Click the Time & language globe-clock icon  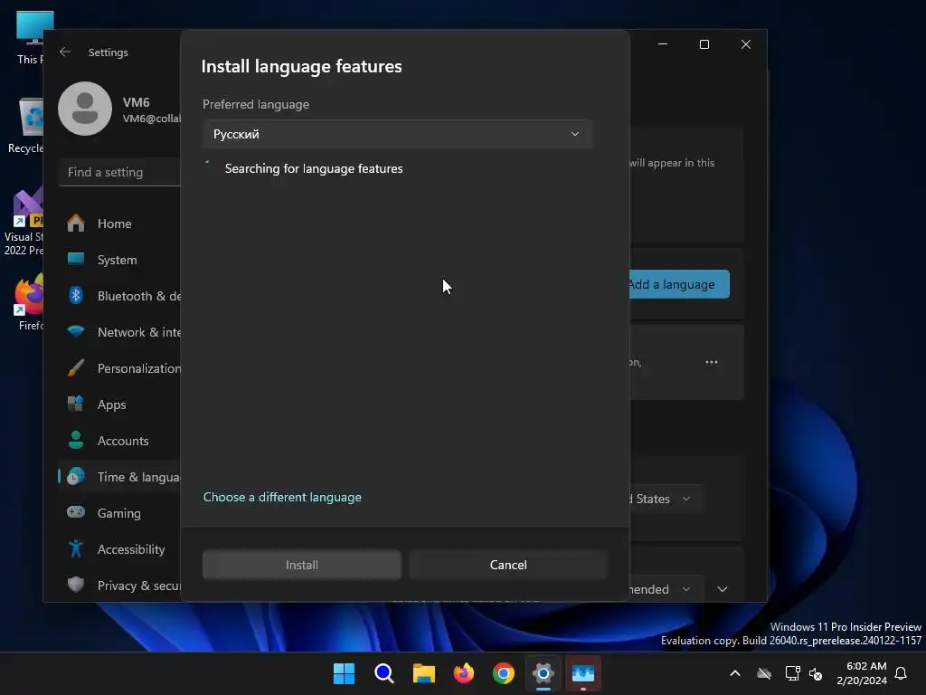[76, 476]
